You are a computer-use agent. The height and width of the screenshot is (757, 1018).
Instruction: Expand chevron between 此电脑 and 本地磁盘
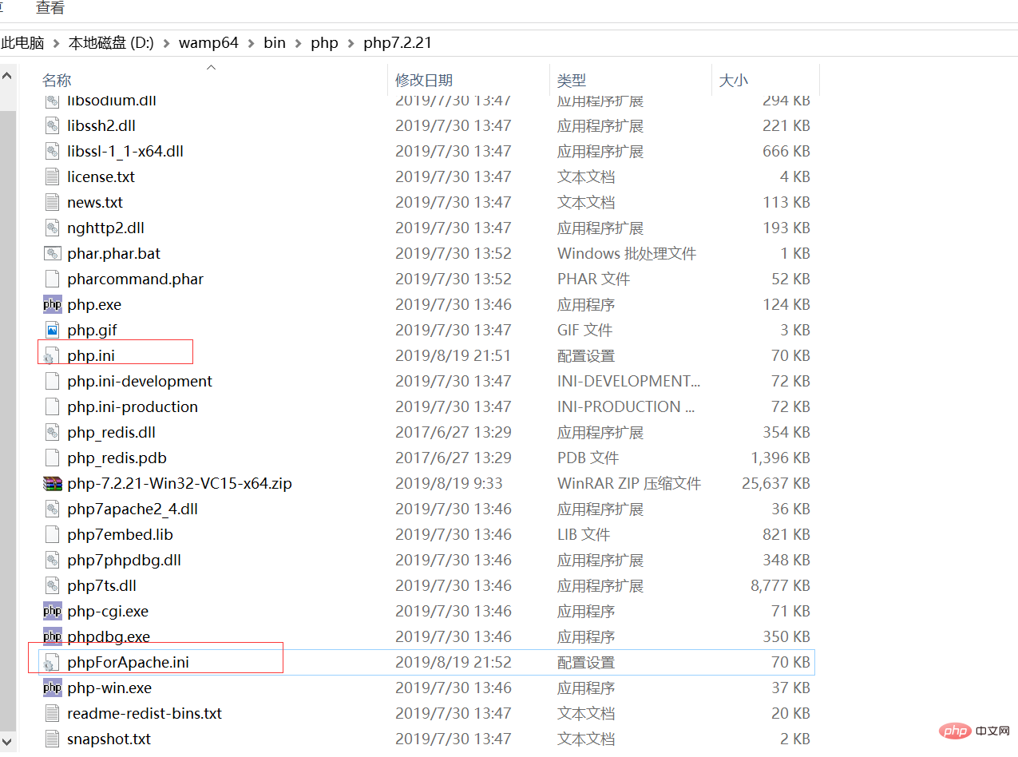[x=56, y=43]
